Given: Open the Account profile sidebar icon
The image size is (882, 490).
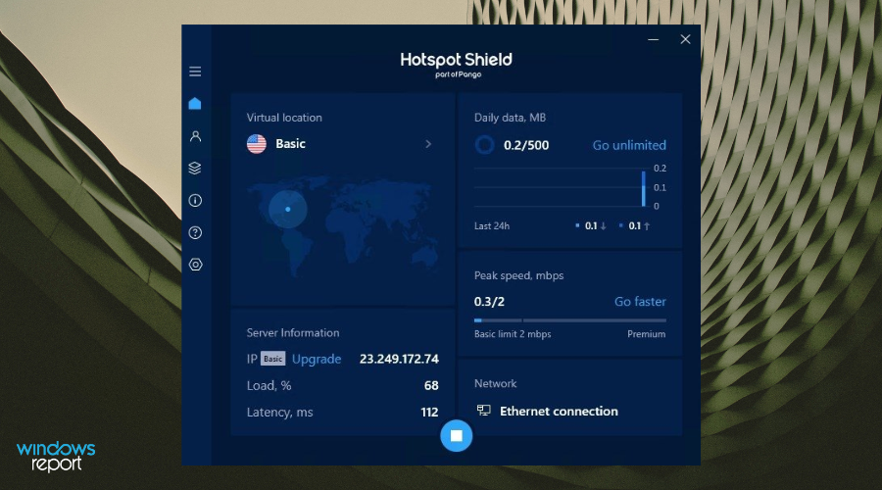Looking at the screenshot, I should tap(195, 136).
